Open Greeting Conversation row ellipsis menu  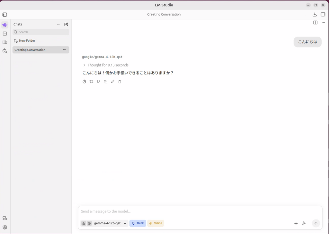pyautogui.click(x=64, y=50)
